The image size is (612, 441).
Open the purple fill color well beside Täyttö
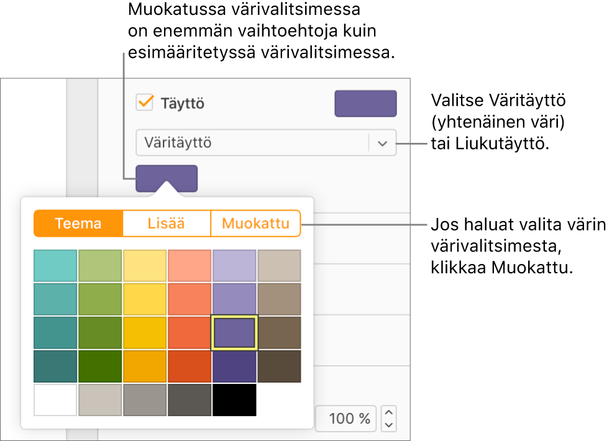365,104
